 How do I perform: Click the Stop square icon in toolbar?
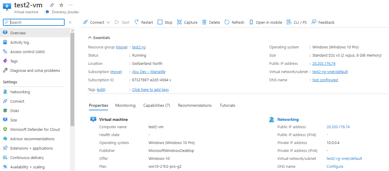(160, 22)
